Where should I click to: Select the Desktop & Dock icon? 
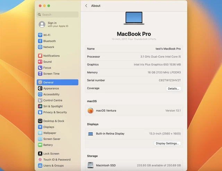tap(40, 121)
